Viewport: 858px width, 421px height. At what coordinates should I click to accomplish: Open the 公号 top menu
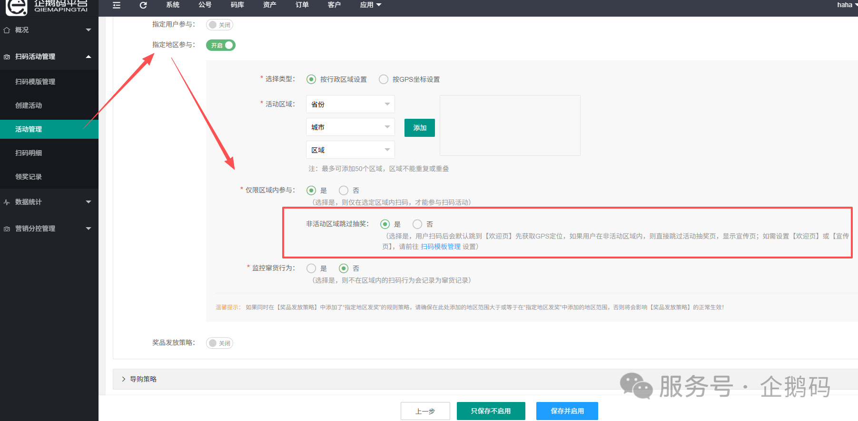coord(205,5)
